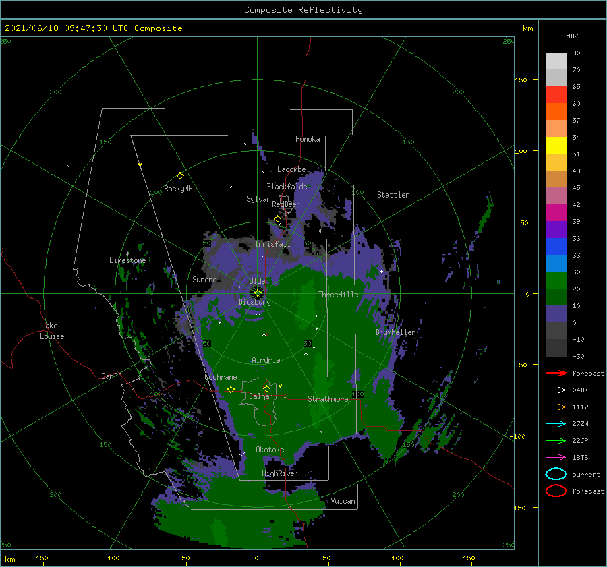
Task: Click the Vulcan label
Action: [343, 501]
